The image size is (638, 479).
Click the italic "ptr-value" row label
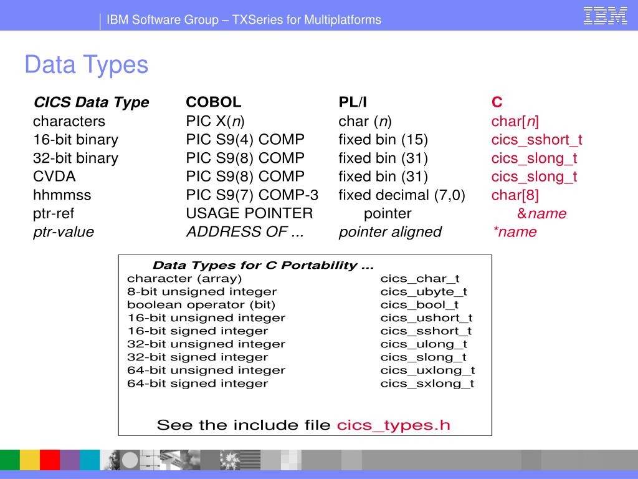tap(64, 232)
